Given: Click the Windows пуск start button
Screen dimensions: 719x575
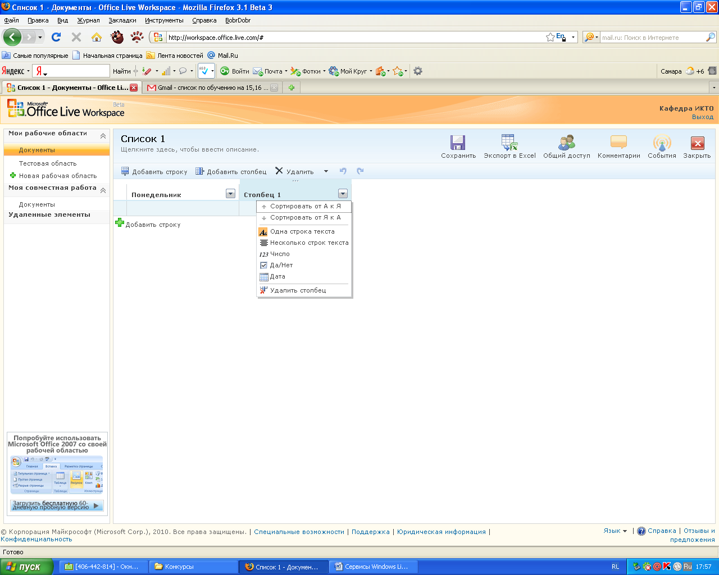Looking at the screenshot, I should point(27,567).
